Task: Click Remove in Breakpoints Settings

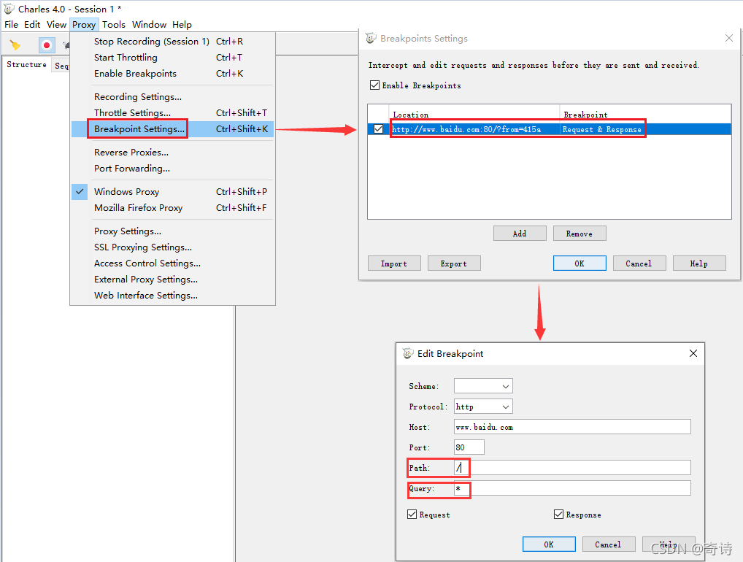Action: click(580, 233)
